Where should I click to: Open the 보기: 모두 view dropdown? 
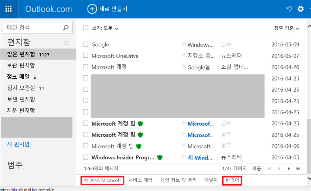coord(105,28)
